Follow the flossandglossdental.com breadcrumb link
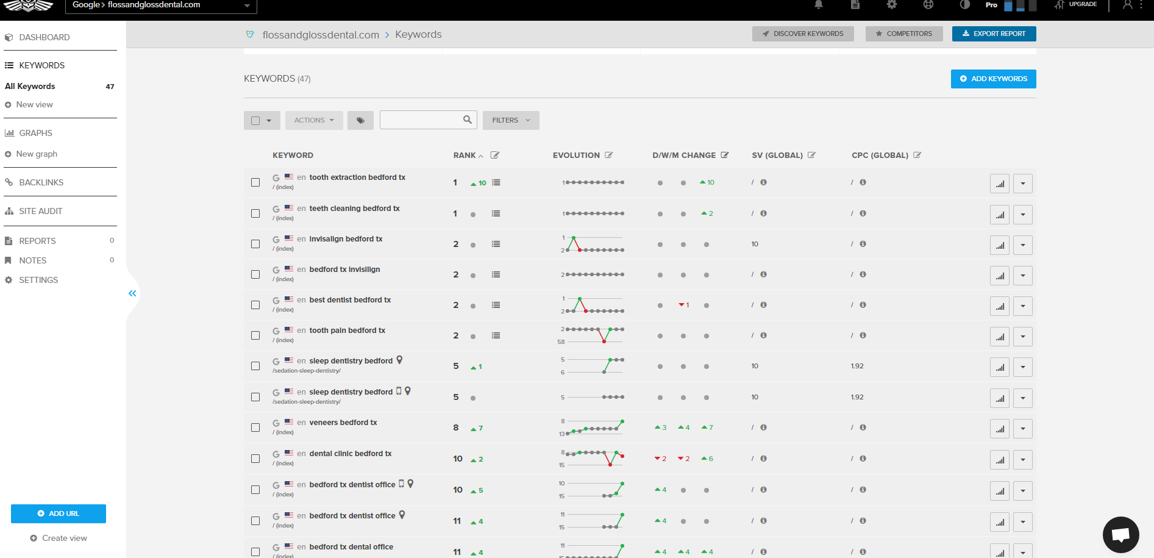 click(x=321, y=35)
